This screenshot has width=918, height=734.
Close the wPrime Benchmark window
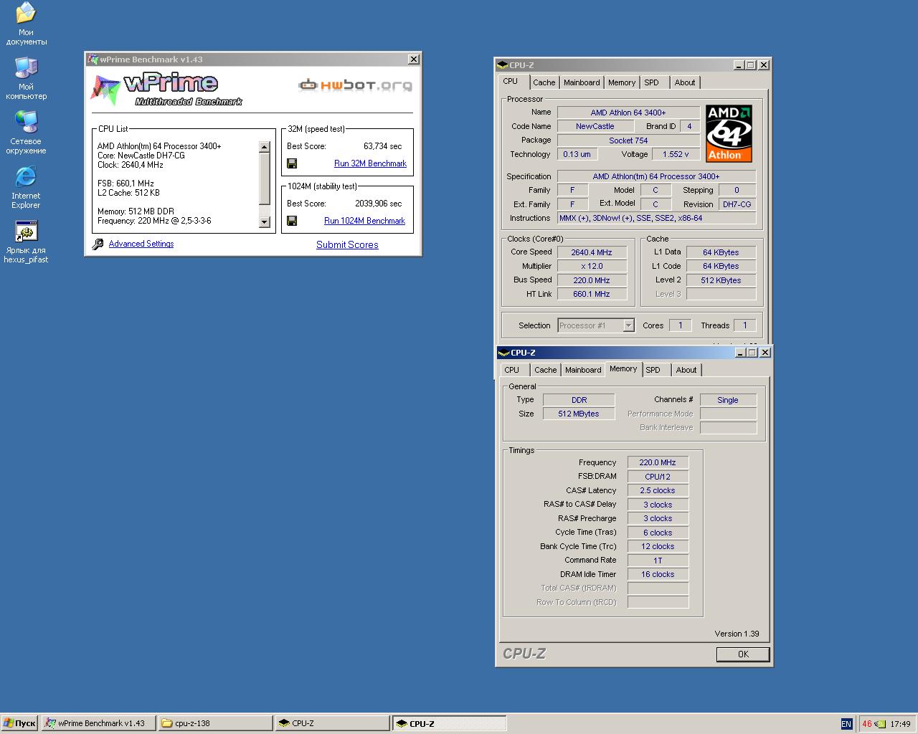[414, 59]
